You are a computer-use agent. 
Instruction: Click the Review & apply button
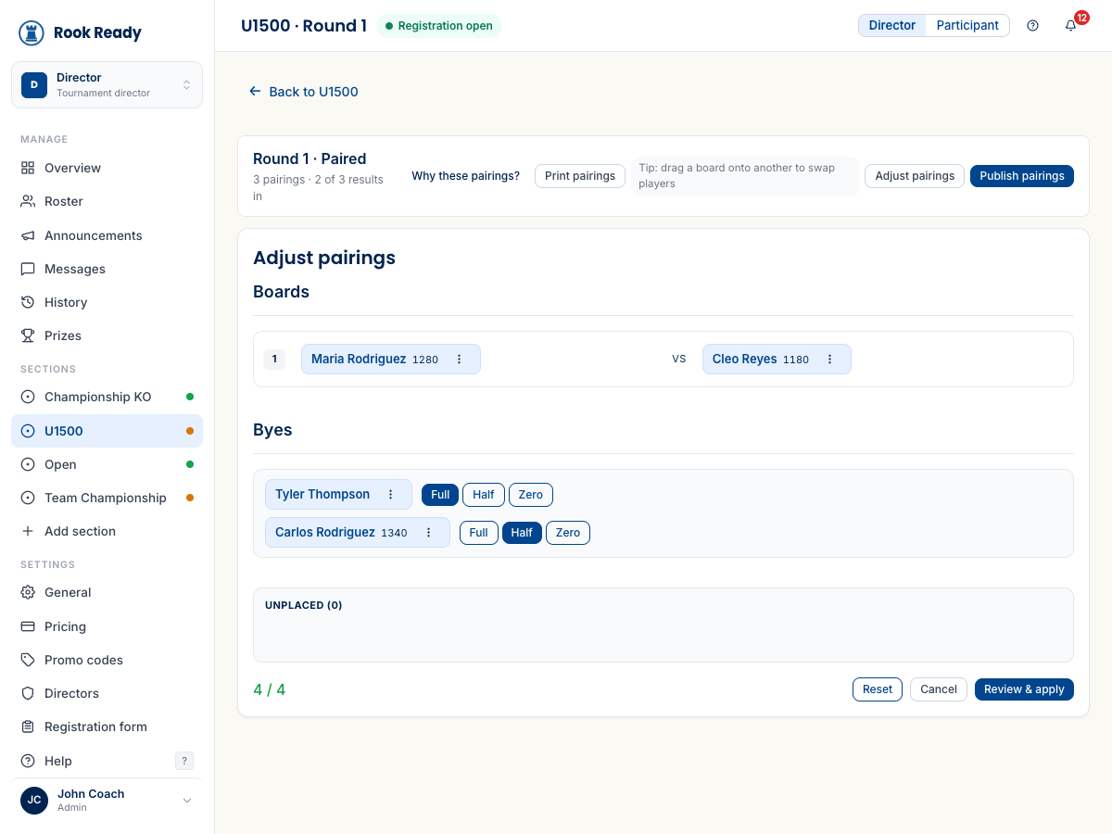[x=1024, y=689]
